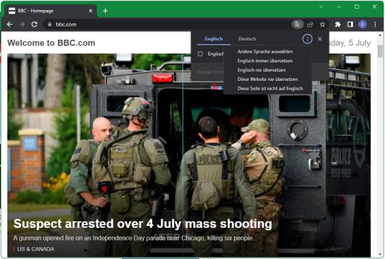The height and width of the screenshot is (259, 385).
Task: Minimize the Chrome window
Action: point(339,7)
